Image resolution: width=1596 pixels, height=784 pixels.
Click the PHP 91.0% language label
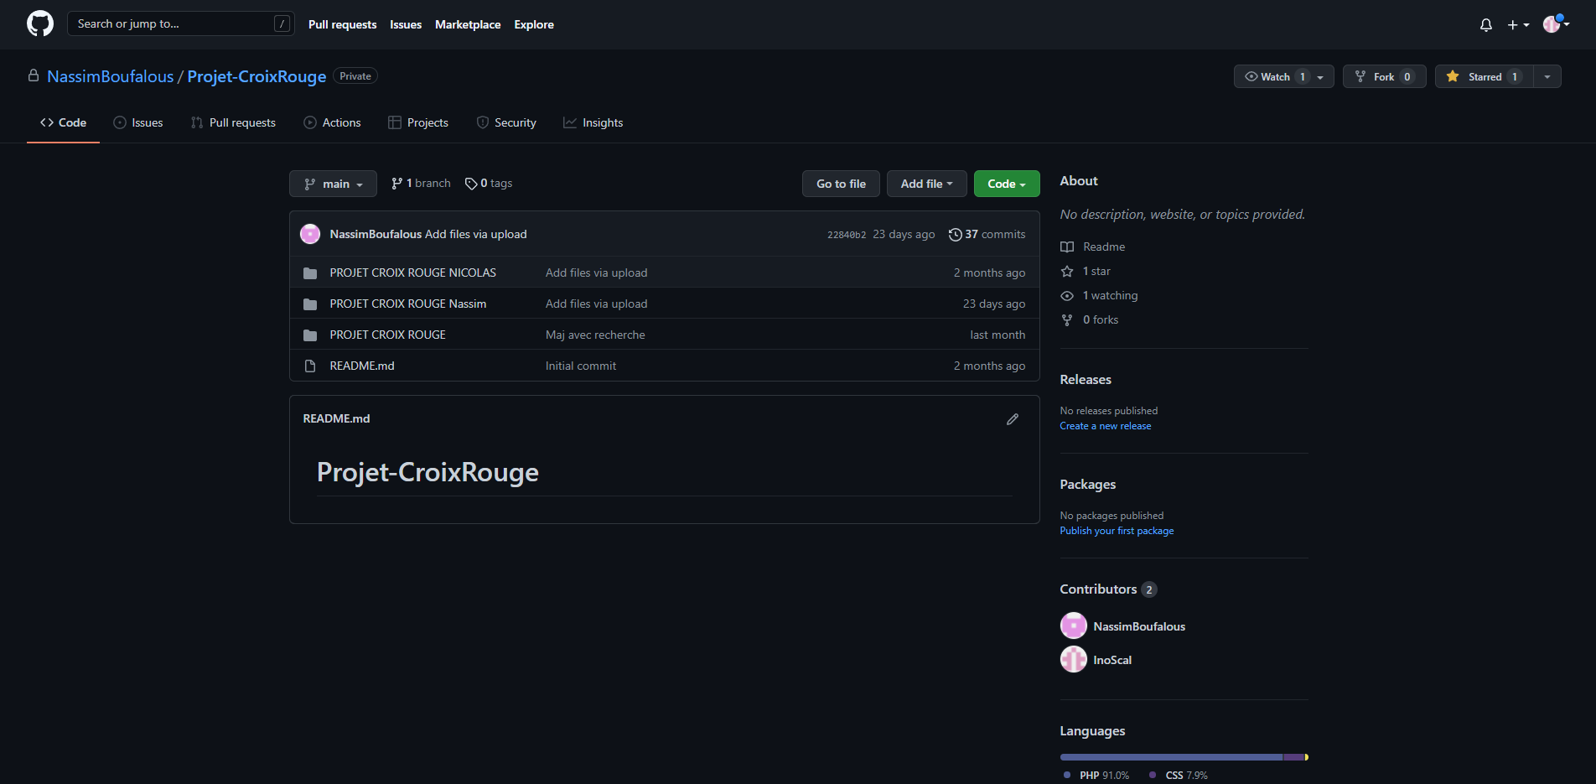(x=1096, y=776)
